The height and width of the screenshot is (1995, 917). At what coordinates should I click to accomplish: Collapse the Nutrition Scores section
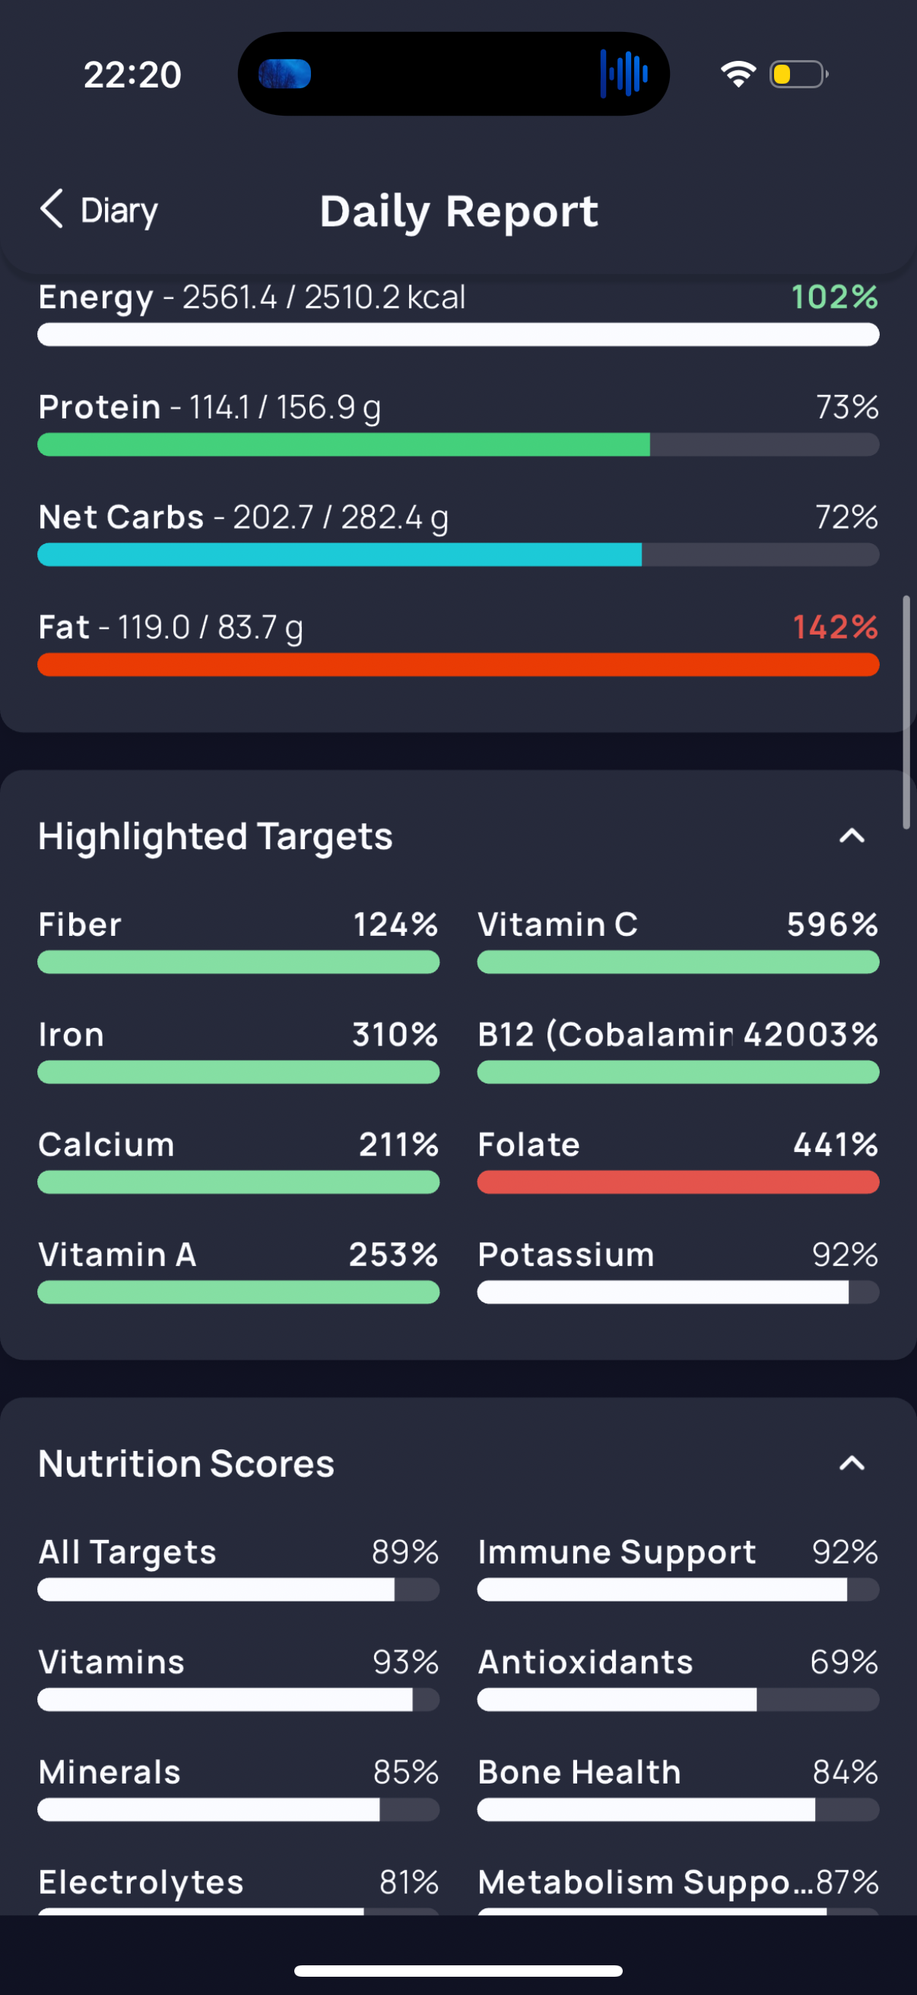click(x=852, y=1463)
